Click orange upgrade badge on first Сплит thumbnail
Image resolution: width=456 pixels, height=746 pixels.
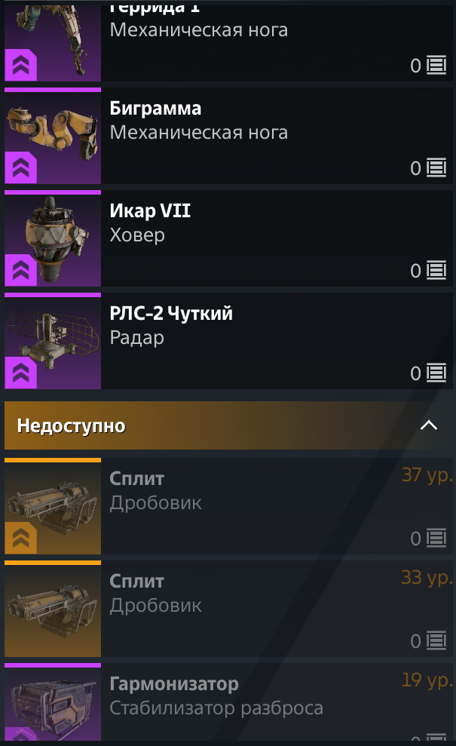click(20, 538)
